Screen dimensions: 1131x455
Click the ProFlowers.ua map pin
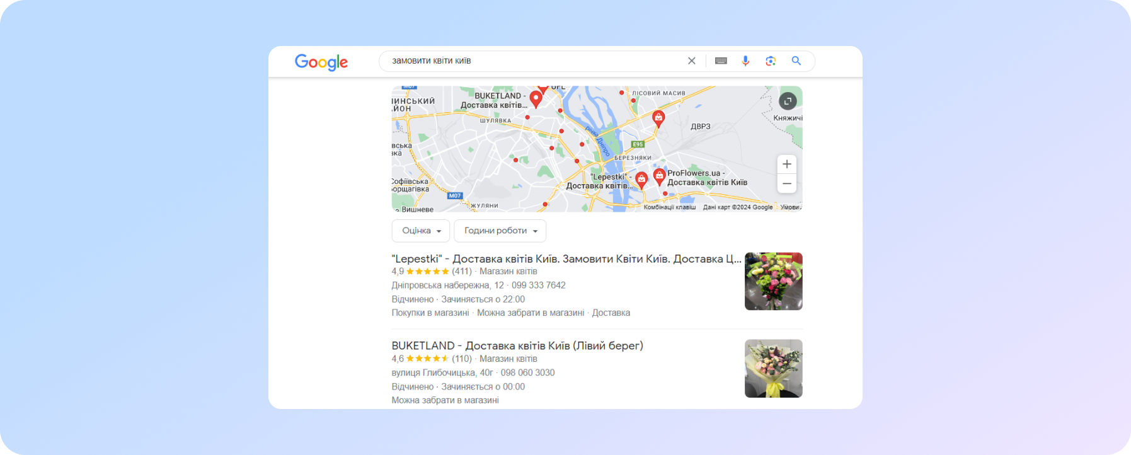[x=659, y=176]
